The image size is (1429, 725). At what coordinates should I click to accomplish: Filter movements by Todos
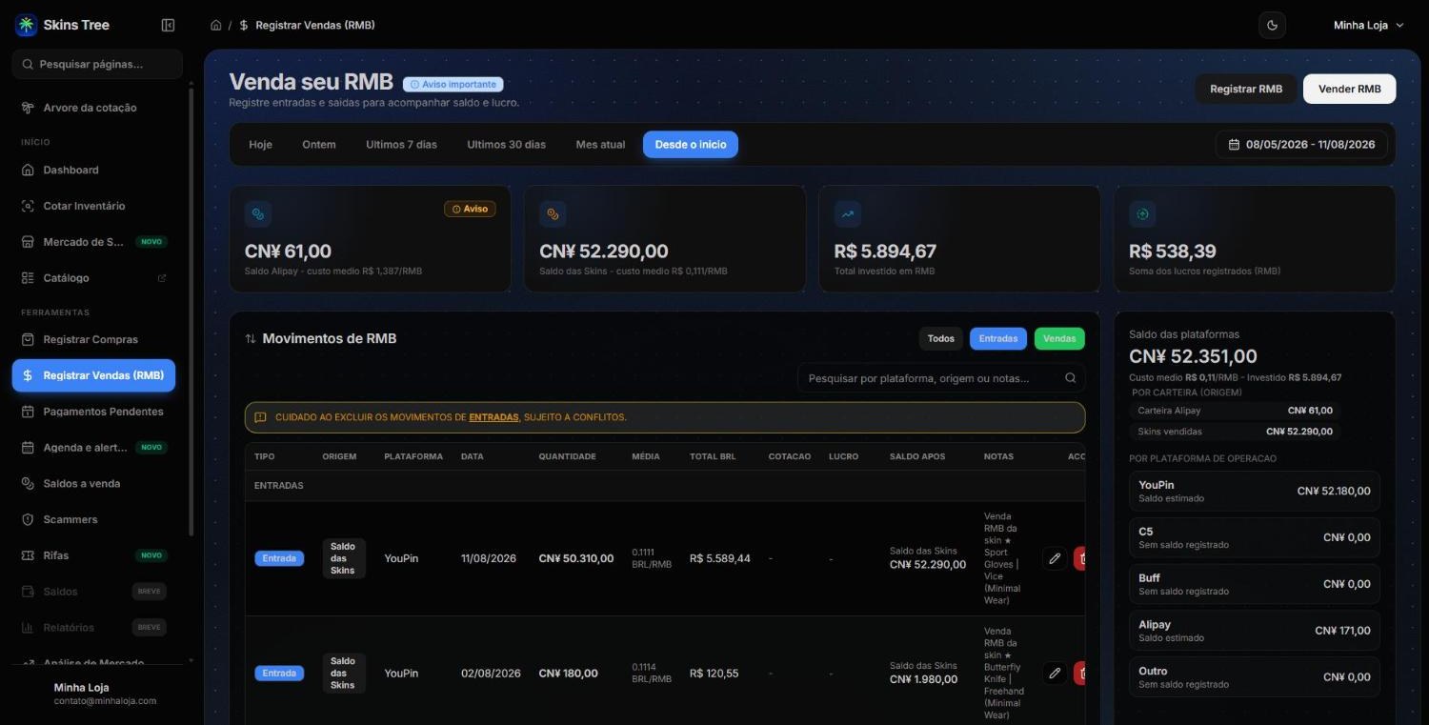941,338
